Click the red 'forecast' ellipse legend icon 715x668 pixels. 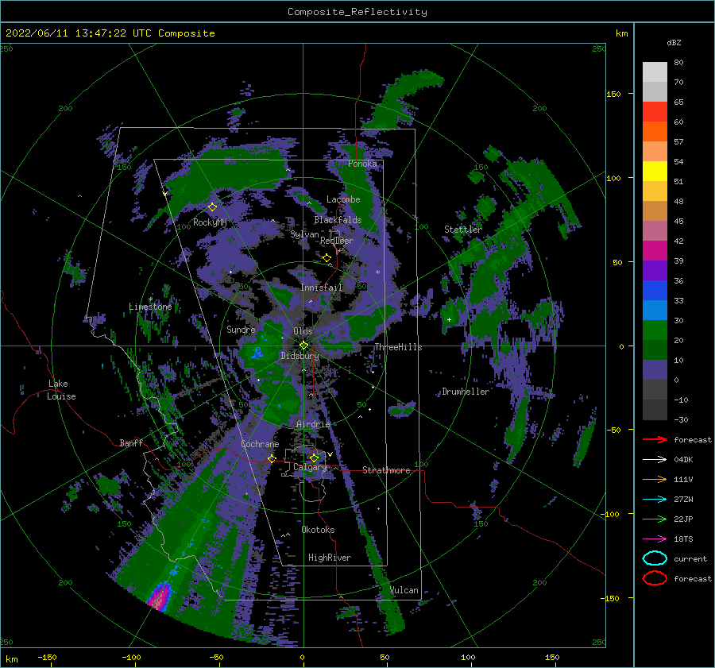[x=655, y=578]
